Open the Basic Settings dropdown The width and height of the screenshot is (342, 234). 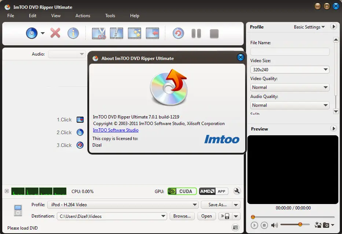pyautogui.click(x=309, y=27)
